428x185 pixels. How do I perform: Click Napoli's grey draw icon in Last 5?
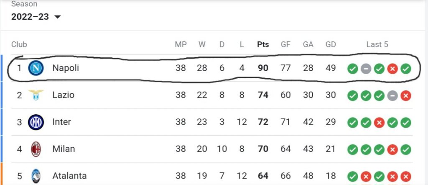(366, 69)
